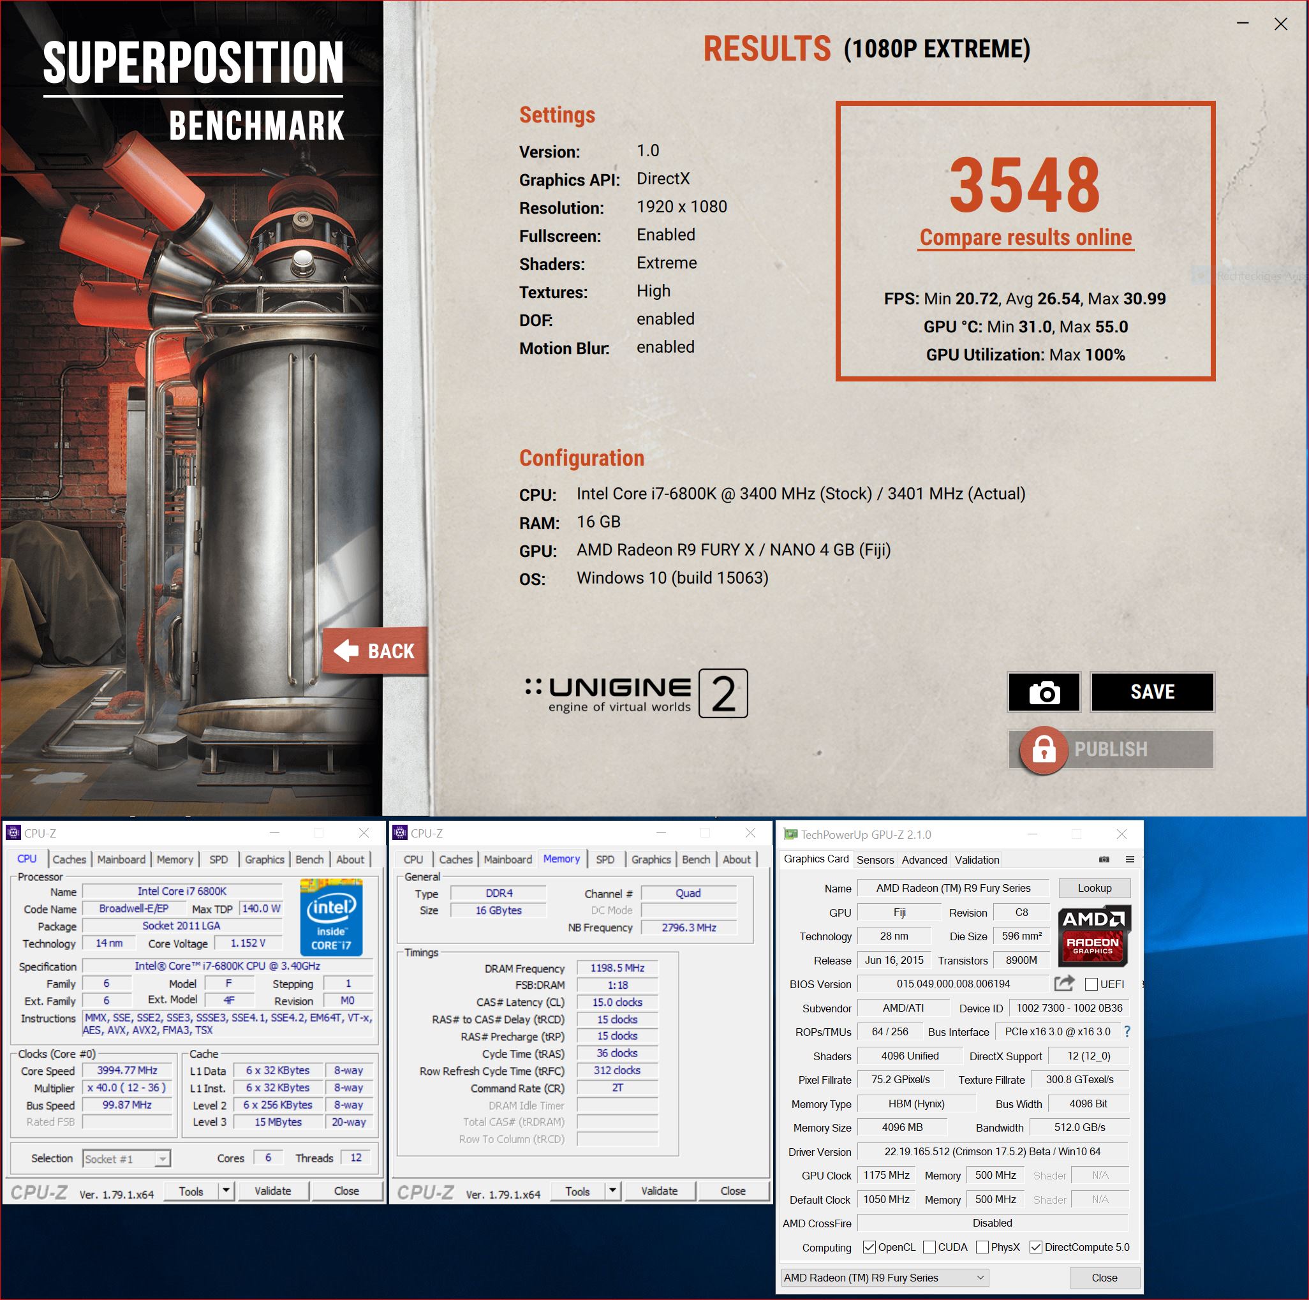1309x1300 pixels.
Task: Save the Superposition benchmark result
Action: 1152,691
